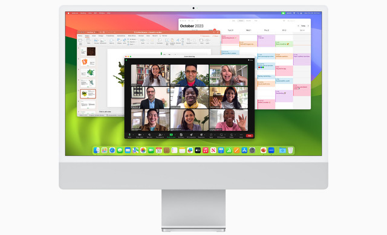
Task: Go to next week in Calendar
Action: point(308,25)
